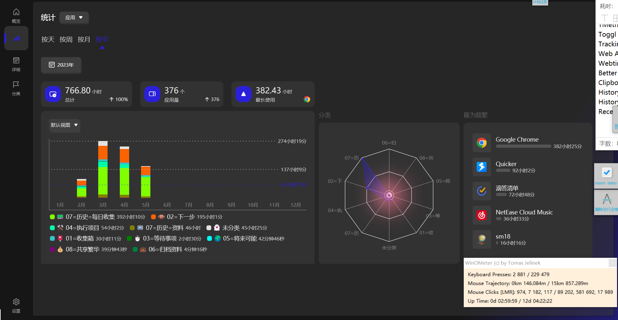Select the Google Chrome icon in 最为频繁 list
Image resolution: width=618 pixels, height=320 pixels.
(481, 143)
